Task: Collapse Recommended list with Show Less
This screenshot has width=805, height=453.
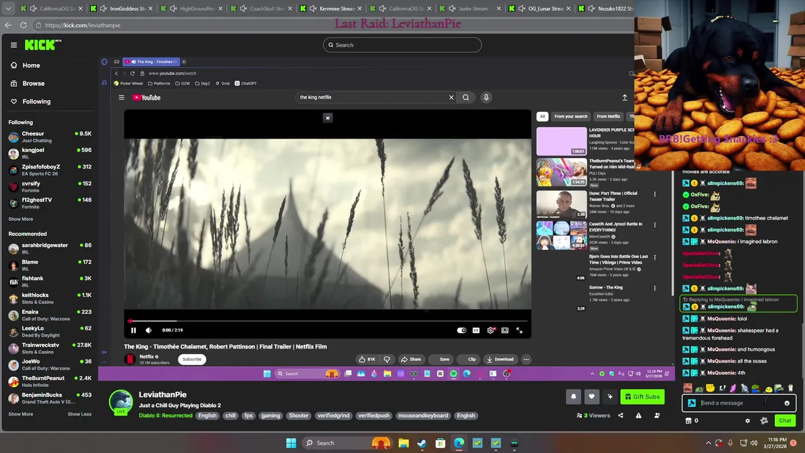Action: tap(79, 414)
